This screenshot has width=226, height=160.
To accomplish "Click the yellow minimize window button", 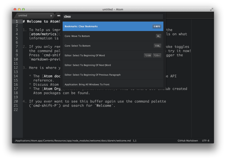I will coord(19,9).
